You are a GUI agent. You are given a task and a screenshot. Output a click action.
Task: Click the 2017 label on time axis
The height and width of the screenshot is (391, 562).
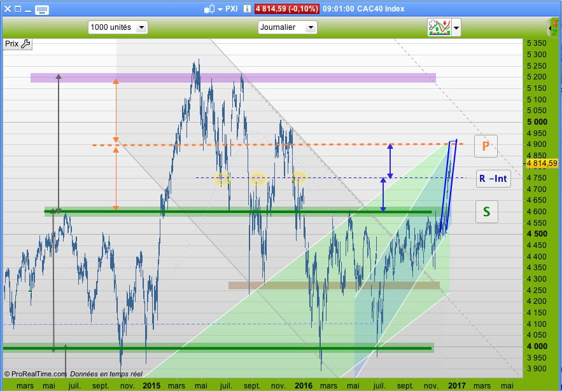pyautogui.click(x=457, y=386)
